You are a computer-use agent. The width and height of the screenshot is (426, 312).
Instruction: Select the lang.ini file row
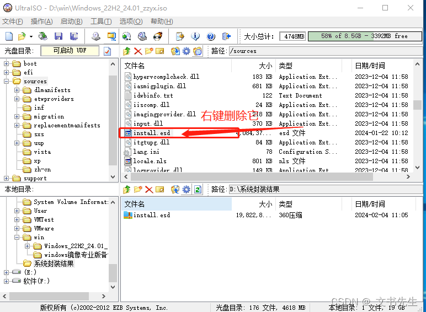(x=266, y=152)
